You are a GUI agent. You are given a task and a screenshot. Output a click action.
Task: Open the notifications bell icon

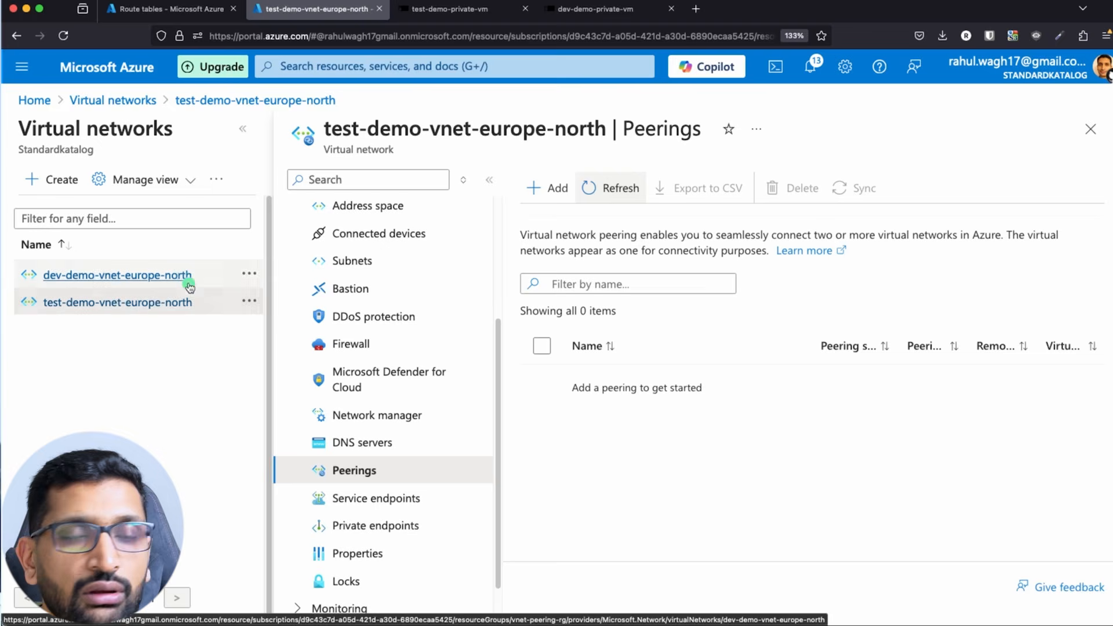point(810,66)
